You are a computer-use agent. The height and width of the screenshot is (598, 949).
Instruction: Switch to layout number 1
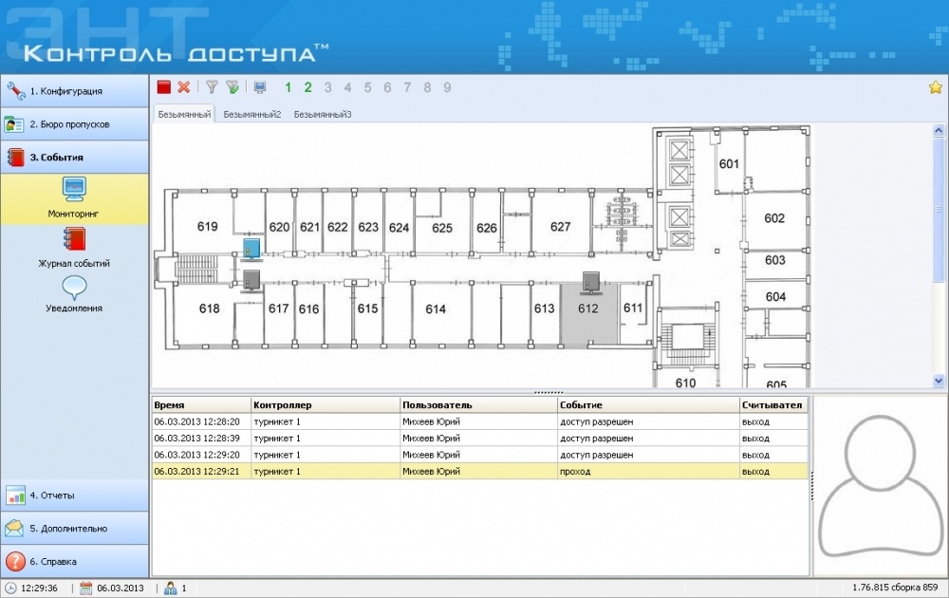coord(288,87)
